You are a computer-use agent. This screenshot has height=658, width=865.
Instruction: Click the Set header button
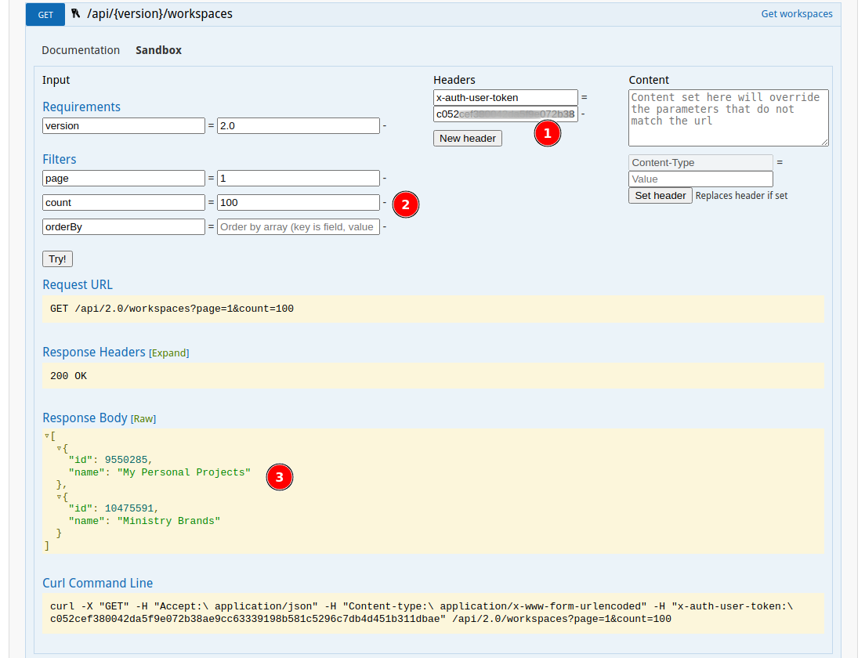(x=661, y=196)
